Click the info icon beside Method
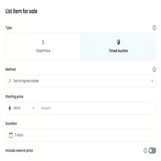Screen dimensions: 161x161 (154, 69)
